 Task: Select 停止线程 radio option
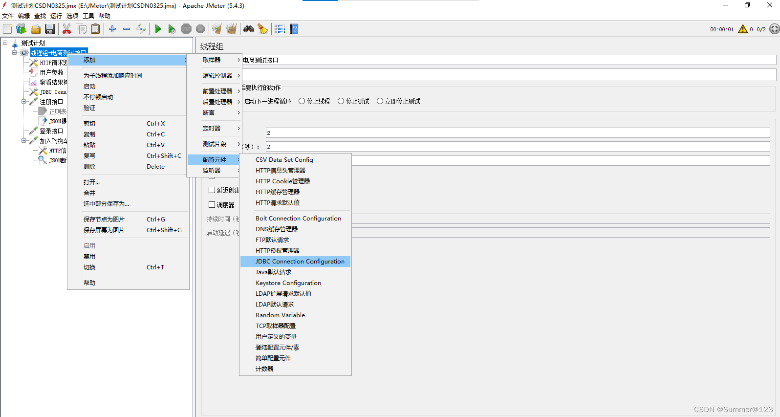[x=314, y=101]
